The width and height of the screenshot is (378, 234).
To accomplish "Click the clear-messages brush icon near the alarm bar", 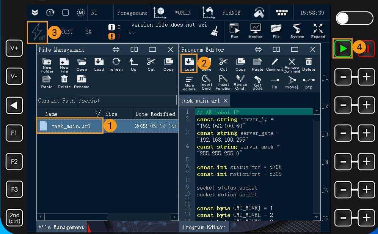I will pyautogui.click(x=215, y=31).
